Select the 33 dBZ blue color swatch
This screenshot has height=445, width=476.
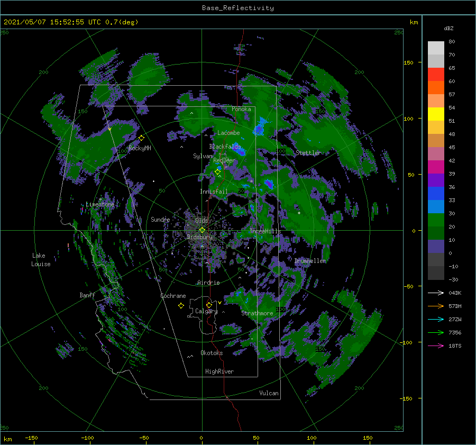click(436, 206)
